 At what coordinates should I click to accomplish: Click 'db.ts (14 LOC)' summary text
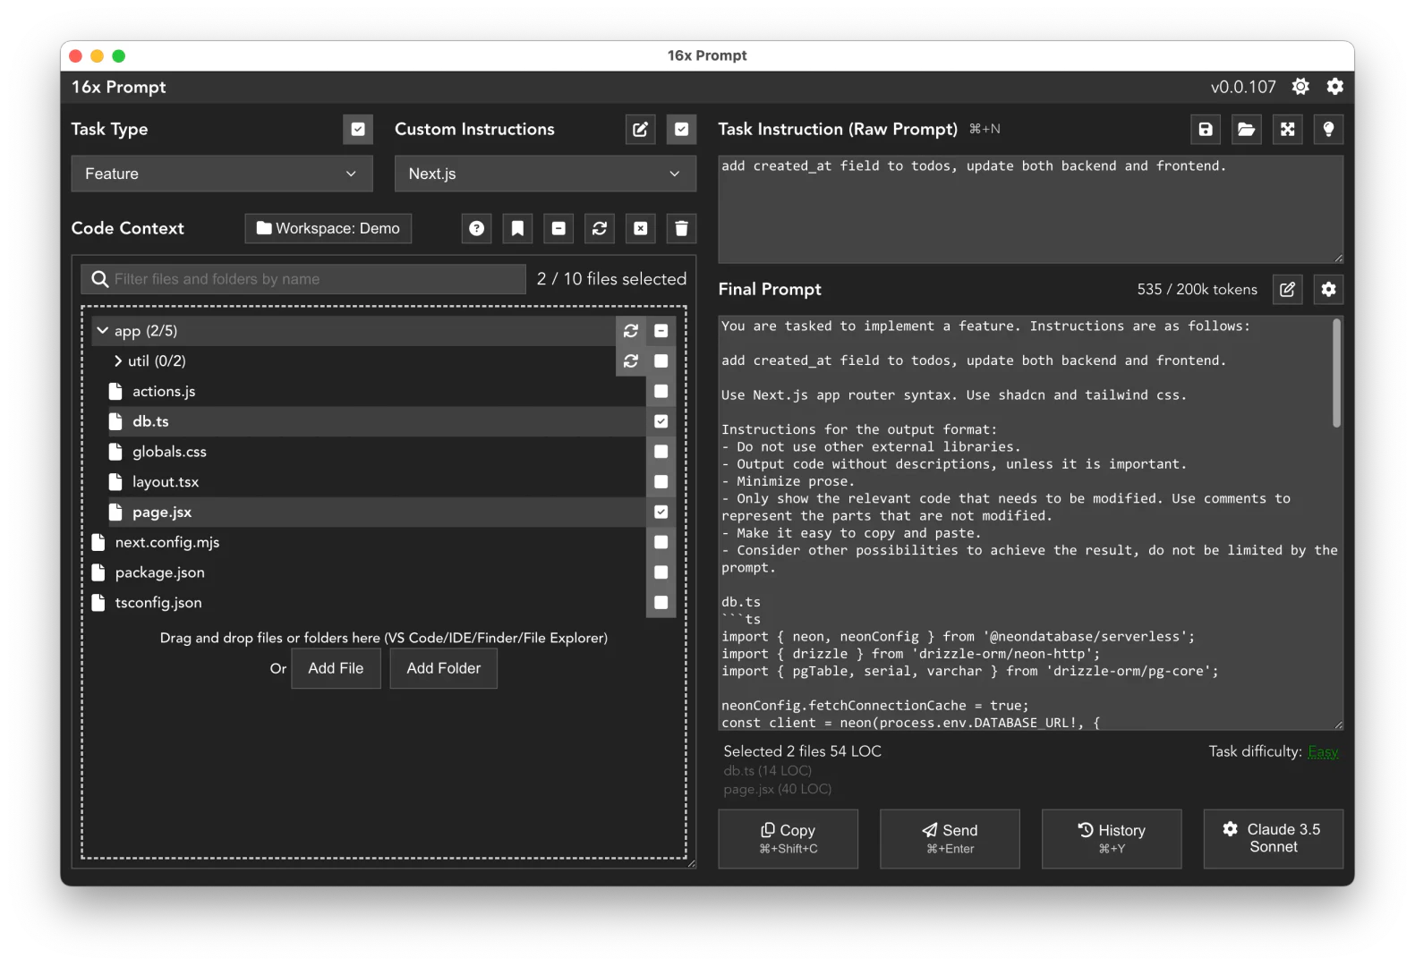coord(767,771)
